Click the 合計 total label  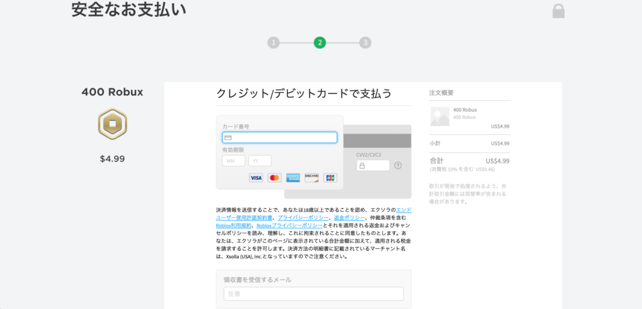pos(436,161)
